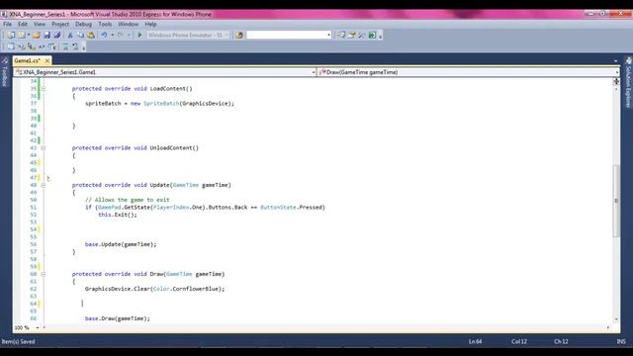Click the Comment Selected Lines icon
This screenshot has width=633, height=356.
[x=65, y=46]
